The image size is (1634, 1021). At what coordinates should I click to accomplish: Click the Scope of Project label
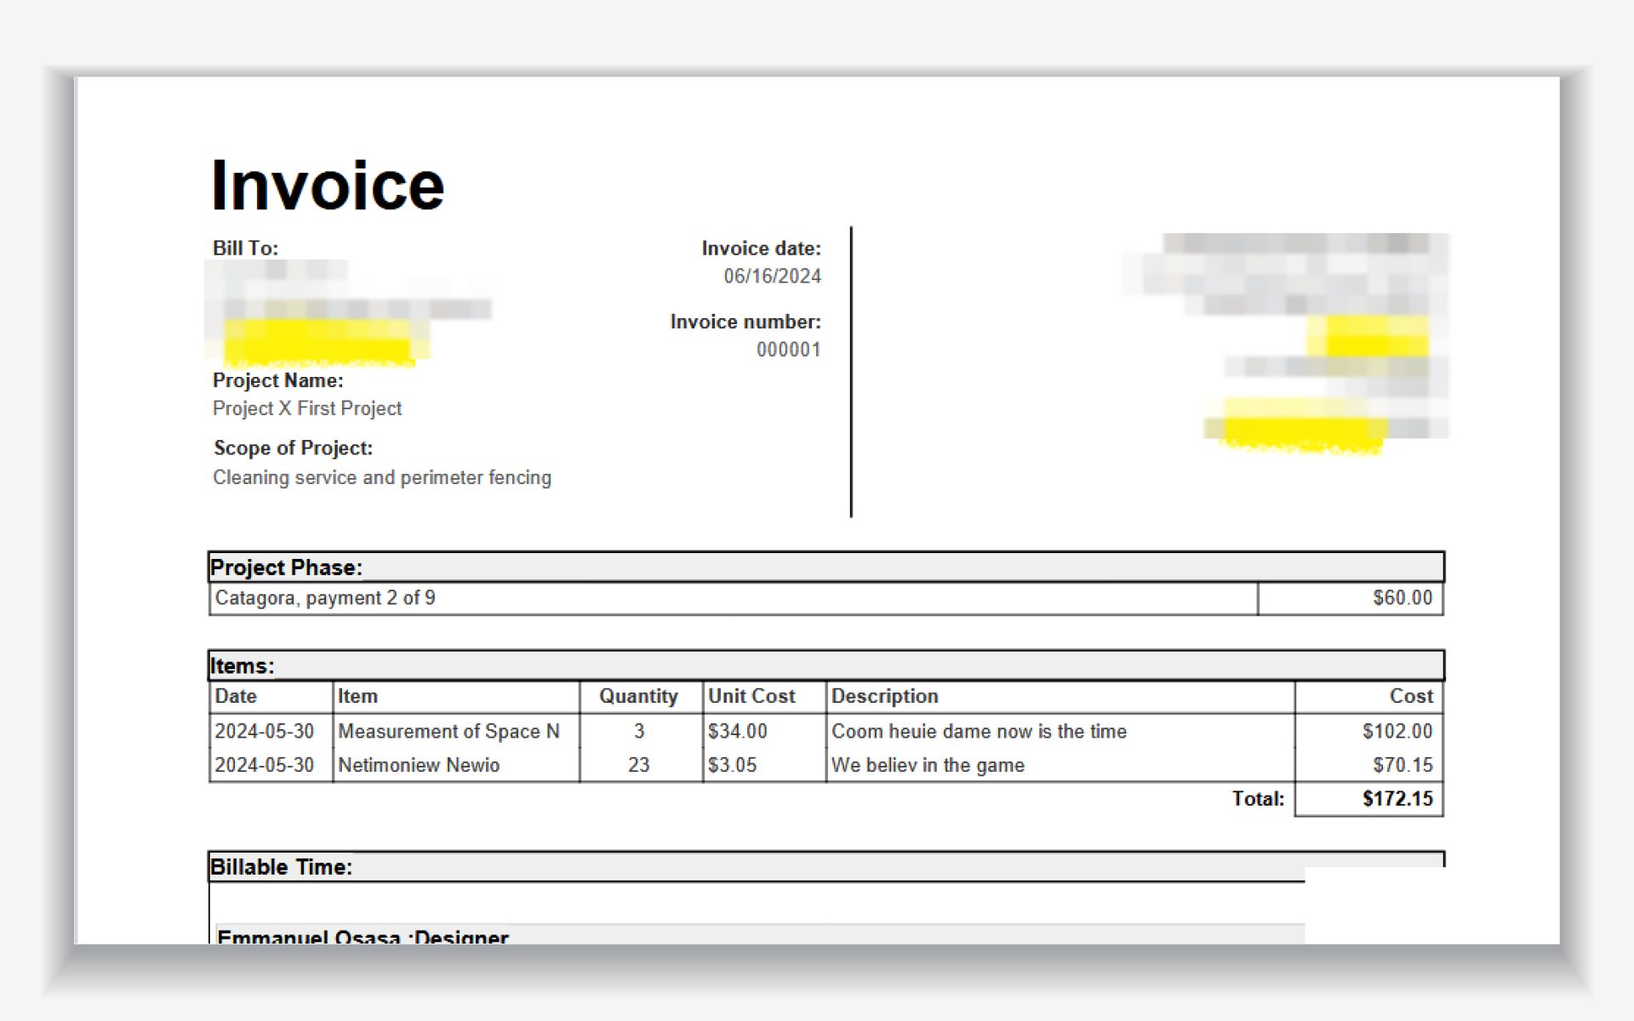[x=293, y=448]
